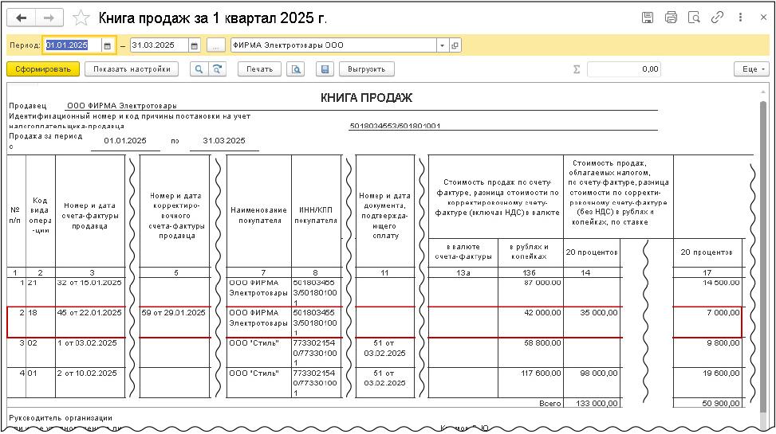Open the three-dots menu in title bar
The height and width of the screenshot is (434, 776).
tap(739, 18)
